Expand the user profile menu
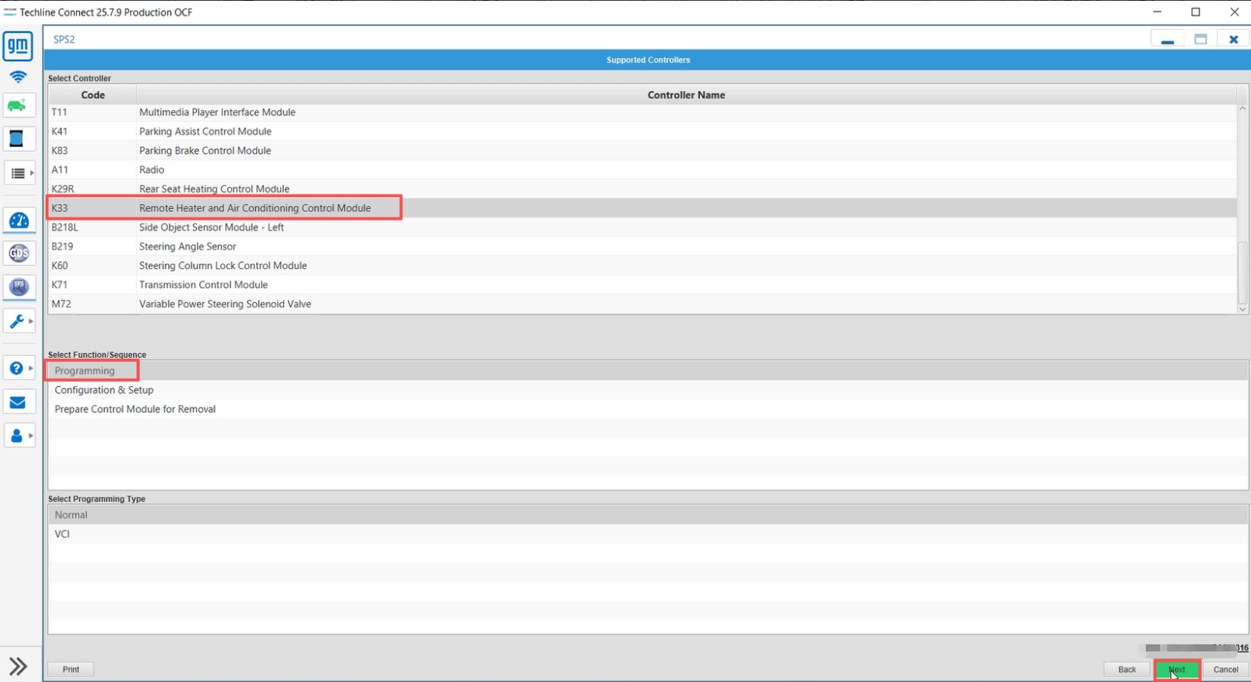Image resolution: width=1251 pixels, height=682 pixels. (x=19, y=436)
